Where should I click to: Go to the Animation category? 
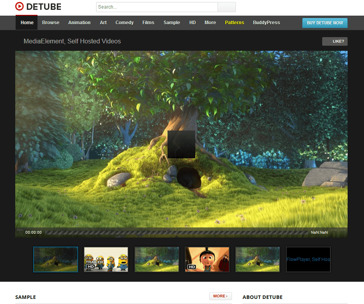click(79, 23)
